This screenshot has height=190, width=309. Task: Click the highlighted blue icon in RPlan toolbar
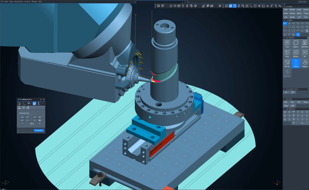(34, 103)
